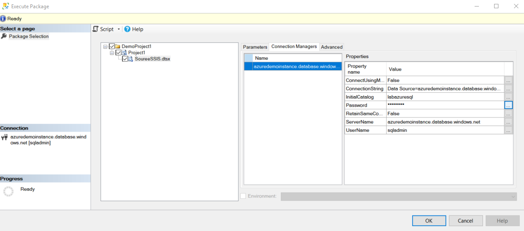Open the Script toolbar button
The width and height of the screenshot is (524, 231).
(x=104, y=29)
